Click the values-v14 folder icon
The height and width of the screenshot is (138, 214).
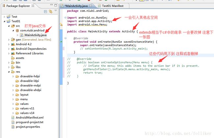(17, 113)
